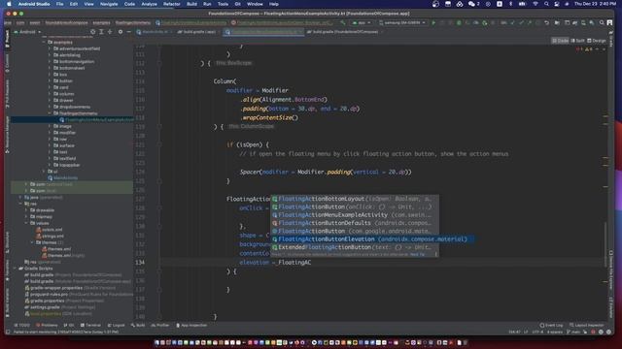Expand the bottomnavigation folder
This screenshot has width=622, height=349.
point(50,61)
